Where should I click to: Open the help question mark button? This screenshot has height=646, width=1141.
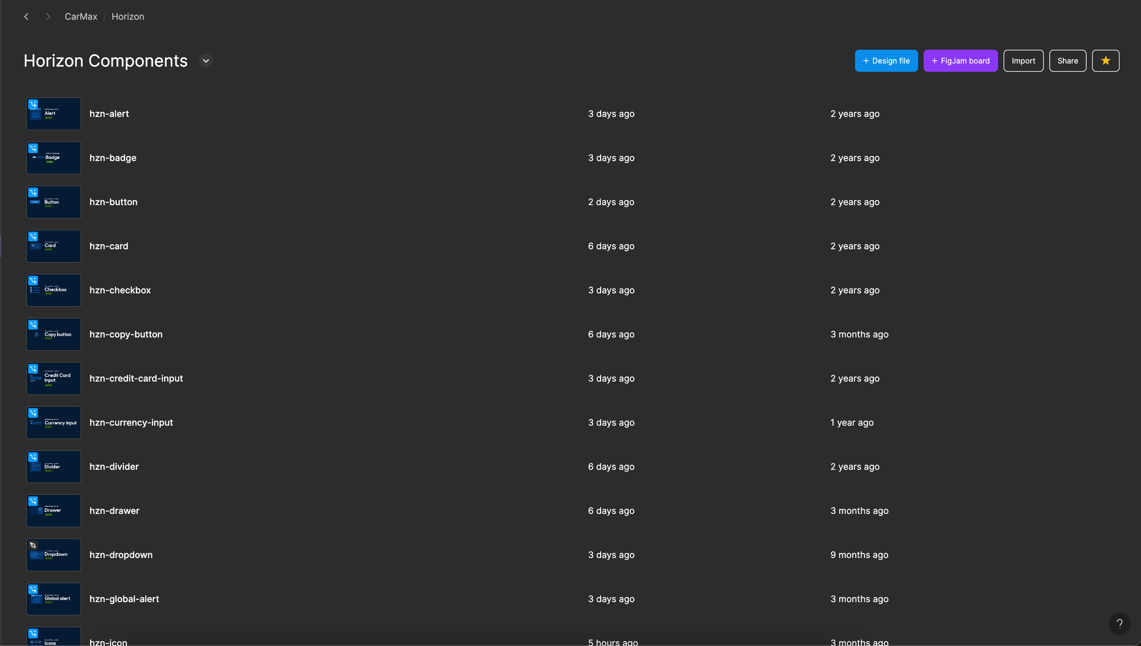pyautogui.click(x=1119, y=623)
